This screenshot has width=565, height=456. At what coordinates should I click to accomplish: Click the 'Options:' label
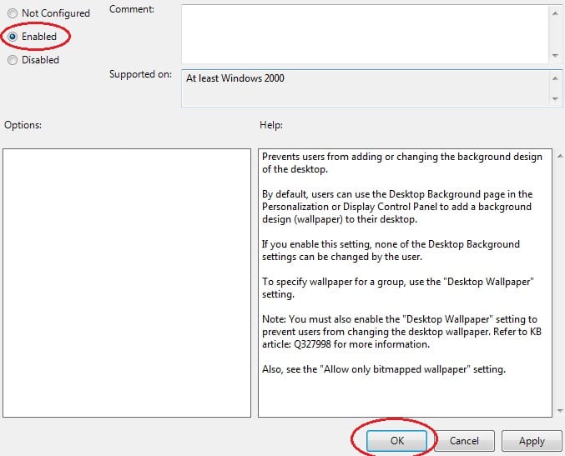[23, 125]
